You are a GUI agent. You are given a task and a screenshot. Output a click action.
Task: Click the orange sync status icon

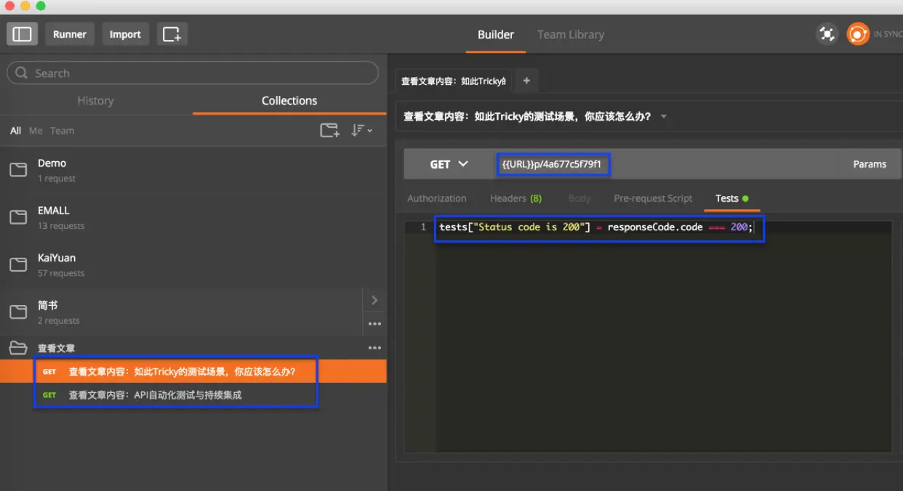tap(858, 34)
